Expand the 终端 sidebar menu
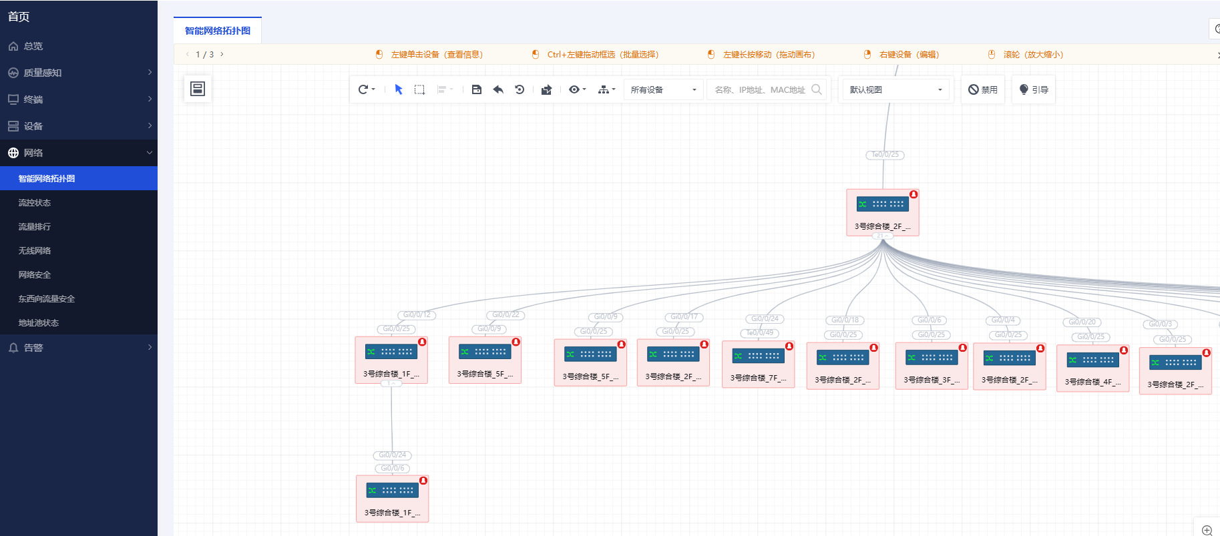Image resolution: width=1220 pixels, height=536 pixels. point(79,99)
